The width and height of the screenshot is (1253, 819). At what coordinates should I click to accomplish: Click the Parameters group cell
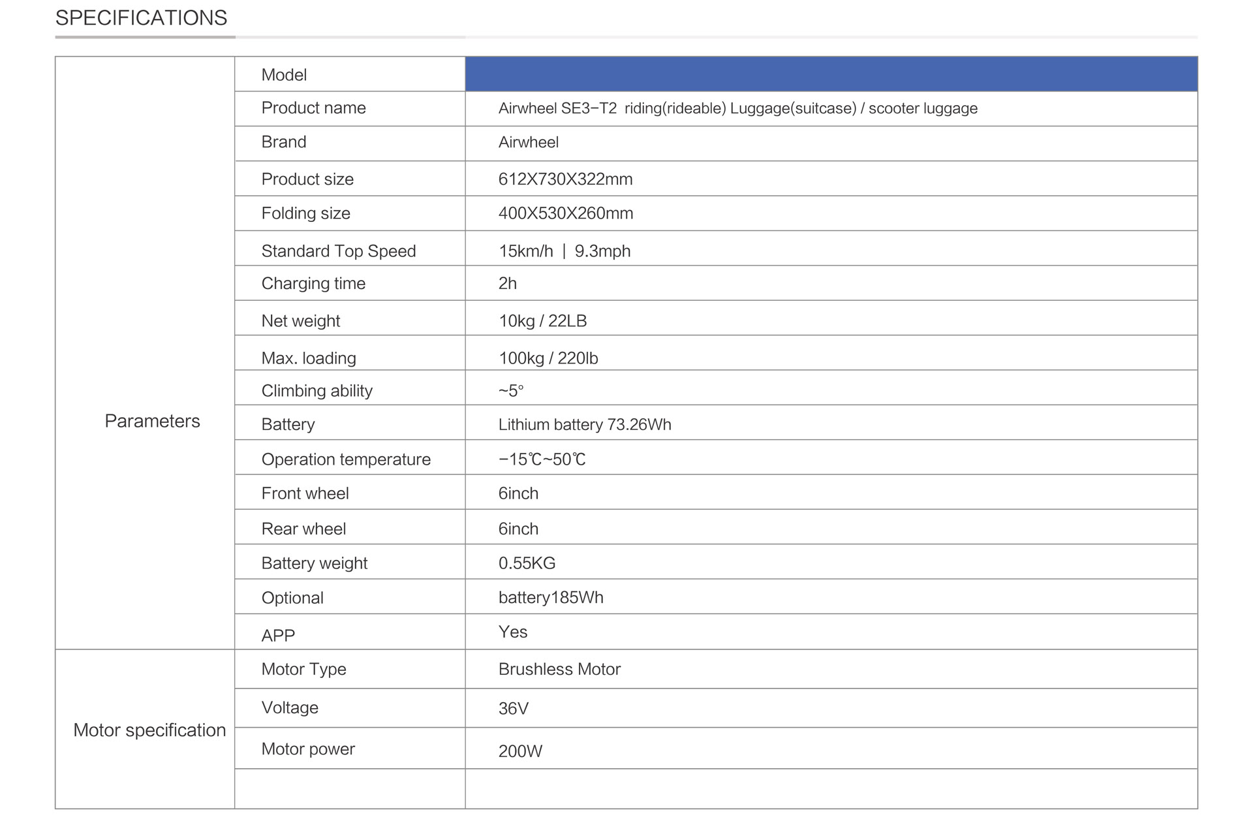click(145, 353)
